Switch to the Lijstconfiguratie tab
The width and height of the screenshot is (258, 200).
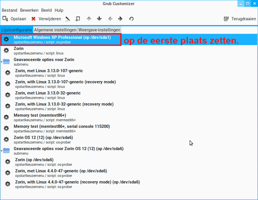17,30
